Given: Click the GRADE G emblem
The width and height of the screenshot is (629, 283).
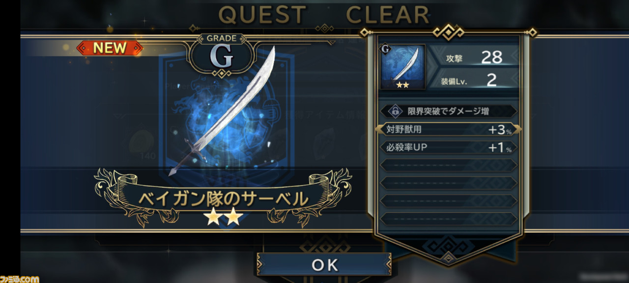Looking at the screenshot, I should point(222,55).
